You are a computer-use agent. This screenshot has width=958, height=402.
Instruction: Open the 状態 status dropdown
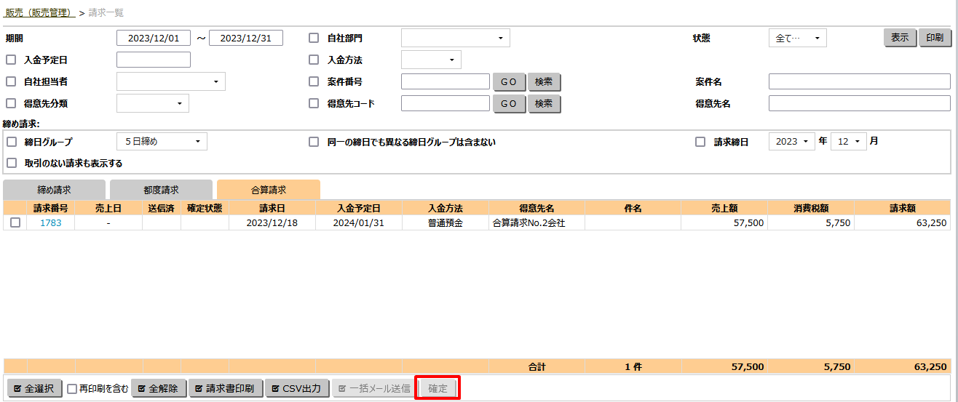pos(797,39)
